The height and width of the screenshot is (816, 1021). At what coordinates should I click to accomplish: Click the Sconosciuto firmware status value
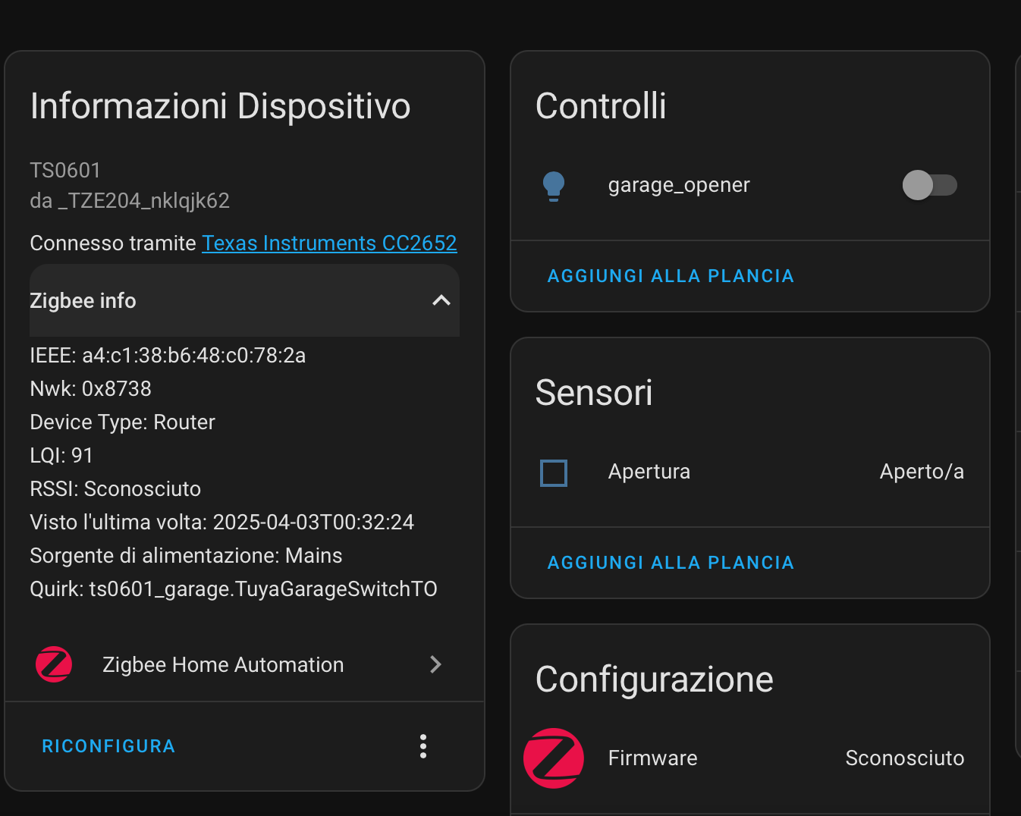(x=905, y=758)
